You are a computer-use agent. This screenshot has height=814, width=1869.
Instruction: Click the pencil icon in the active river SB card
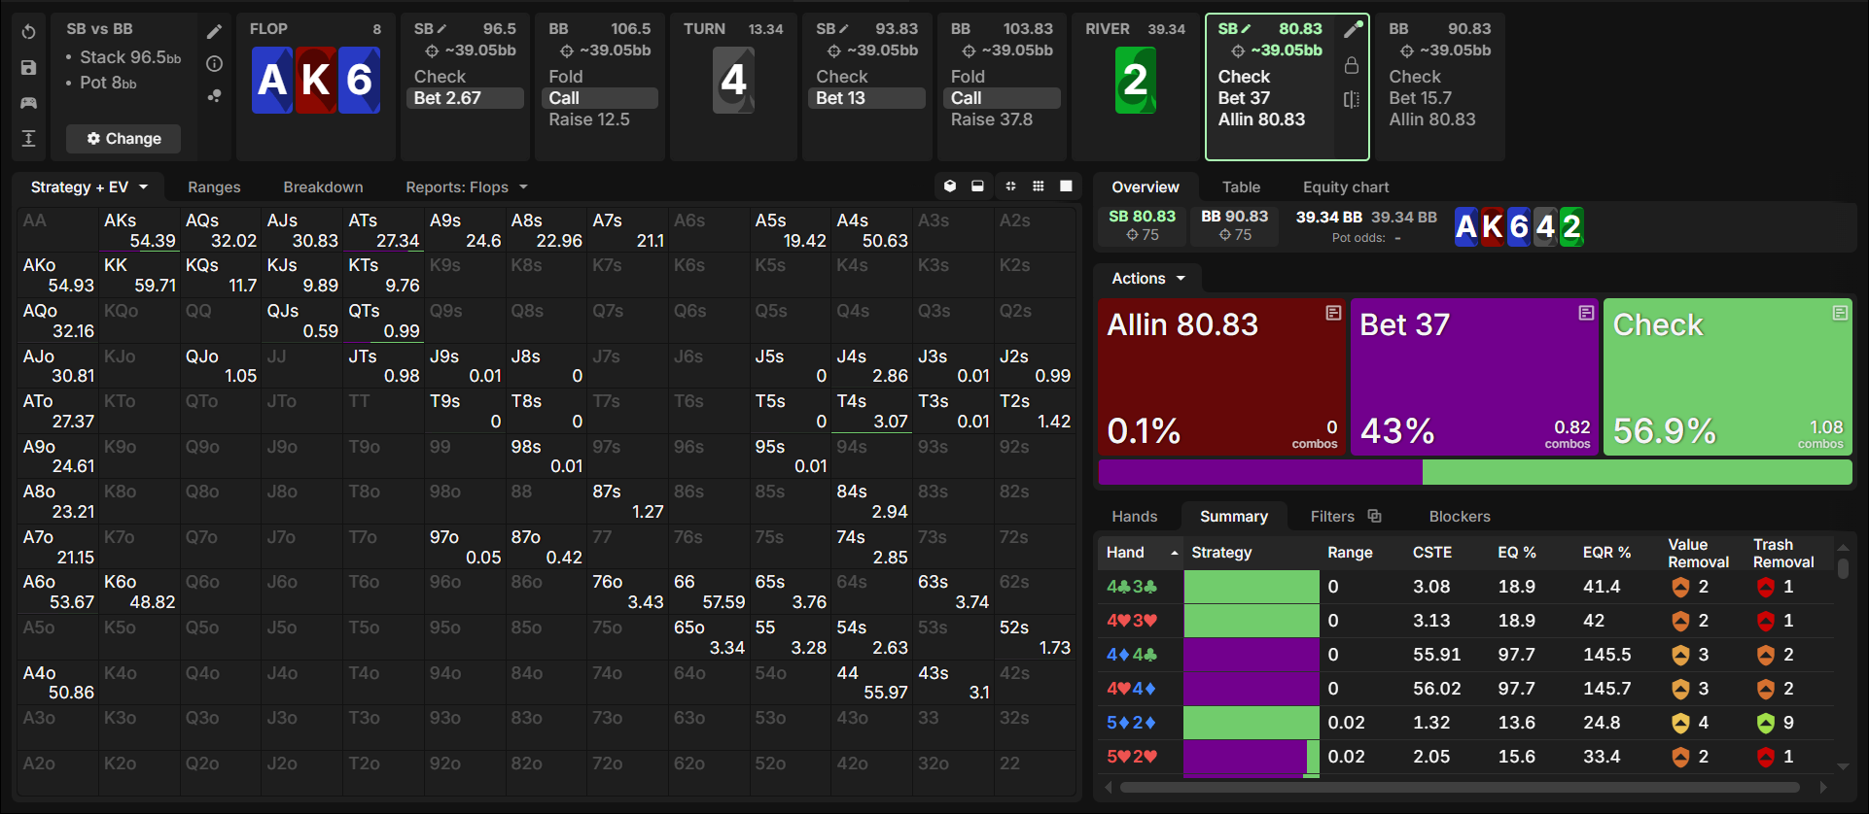(1352, 30)
